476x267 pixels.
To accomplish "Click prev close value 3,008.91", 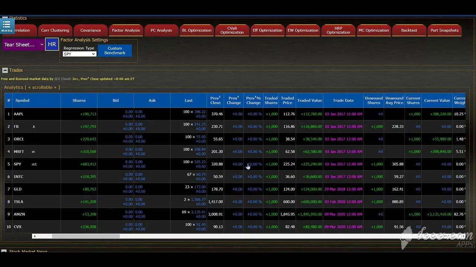I will [x=216, y=214].
